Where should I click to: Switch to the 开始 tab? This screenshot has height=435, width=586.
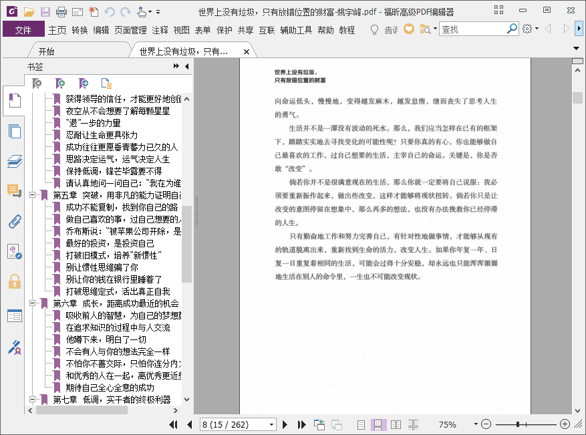(x=47, y=51)
